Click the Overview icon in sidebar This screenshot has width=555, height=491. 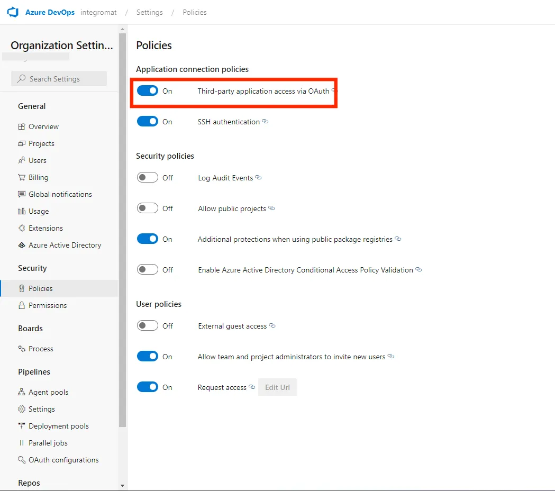point(22,126)
